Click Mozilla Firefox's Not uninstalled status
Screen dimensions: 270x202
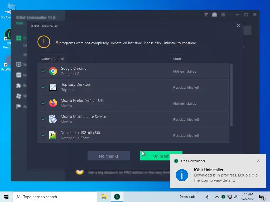tap(185, 103)
